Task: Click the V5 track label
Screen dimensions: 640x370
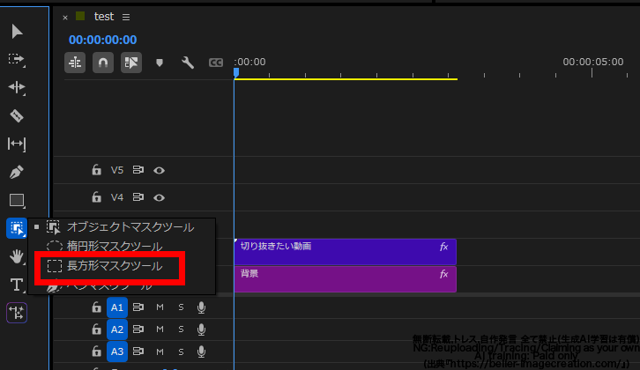Action: coord(117,170)
